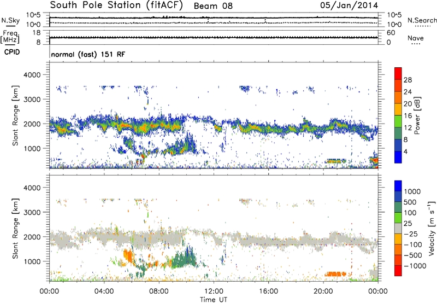Click the 20:00 time axis tick label
The image size is (437, 303).
click(x=323, y=292)
